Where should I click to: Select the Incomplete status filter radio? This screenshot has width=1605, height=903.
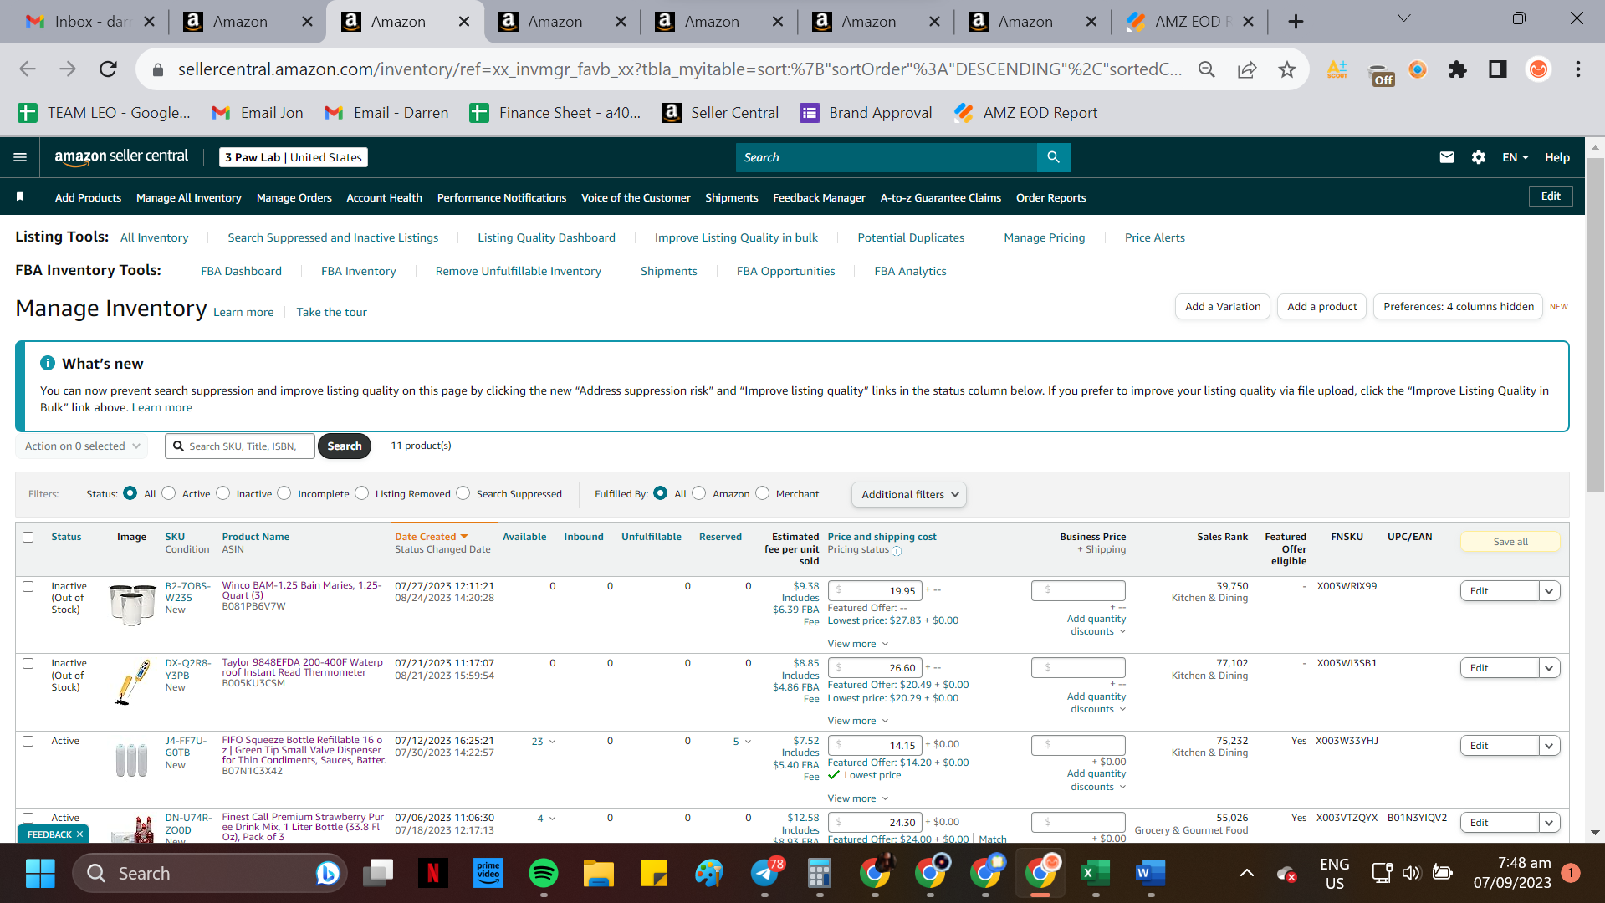click(284, 493)
